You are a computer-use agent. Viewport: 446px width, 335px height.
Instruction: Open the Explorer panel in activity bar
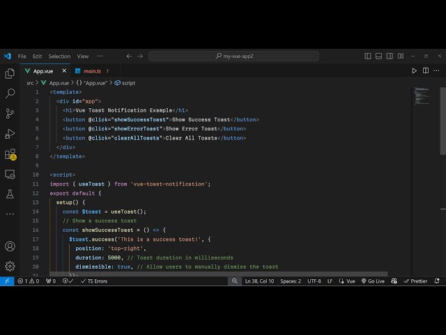pyautogui.click(x=10, y=73)
